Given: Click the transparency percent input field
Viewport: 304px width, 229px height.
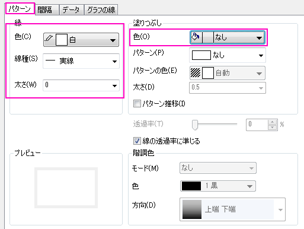Looking at the screenshot, I should point(257,125).
